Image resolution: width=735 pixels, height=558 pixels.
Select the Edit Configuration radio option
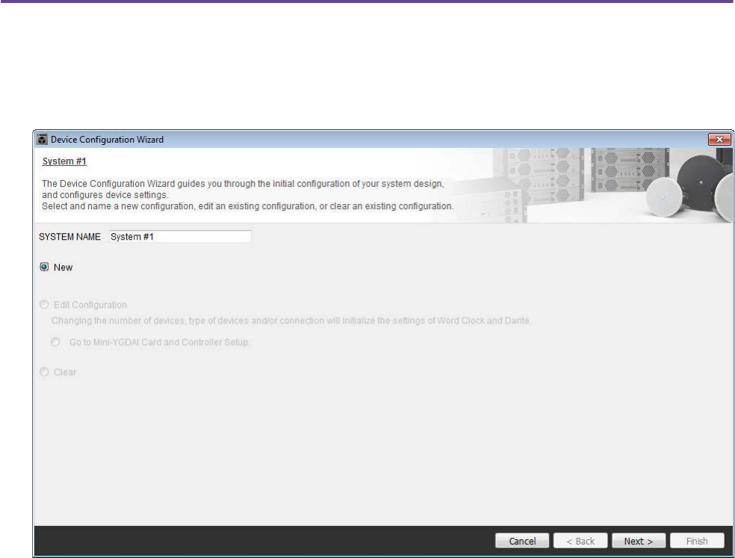point(44,305)
